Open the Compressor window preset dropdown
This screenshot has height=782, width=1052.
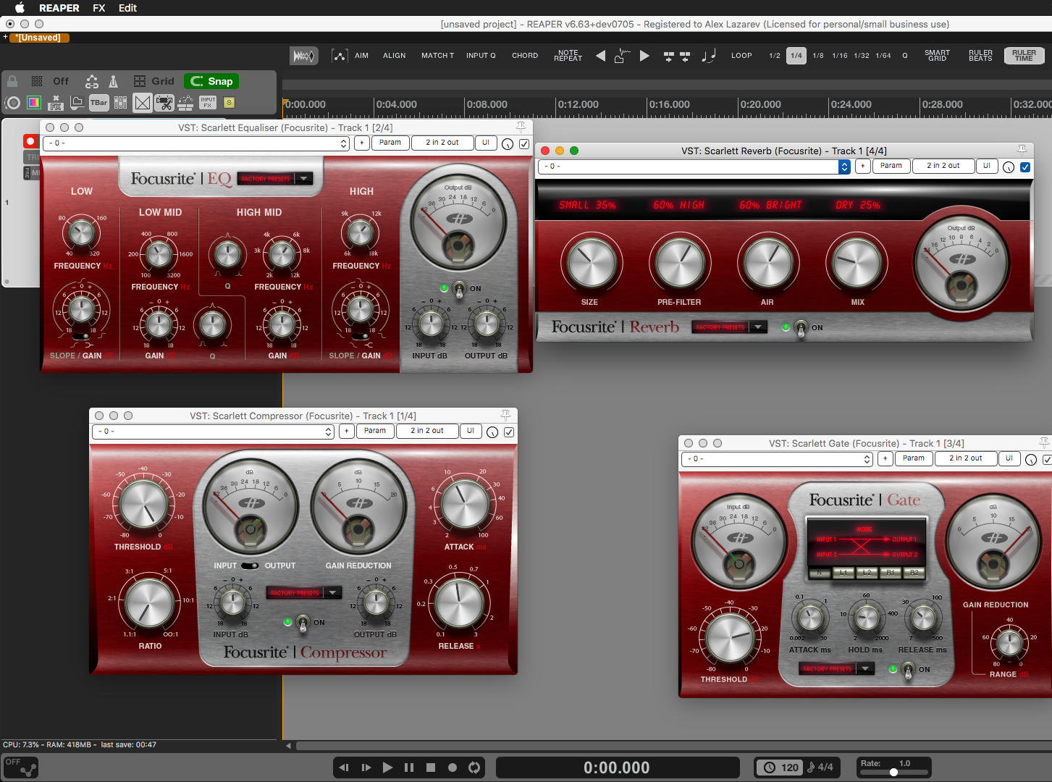pyautogui.click(x=214, y=432)
